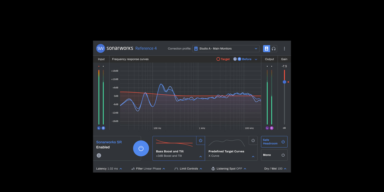Click the R channel badge beside Before
The height and width of the screenshot is (192, 384).
point(239,59)
